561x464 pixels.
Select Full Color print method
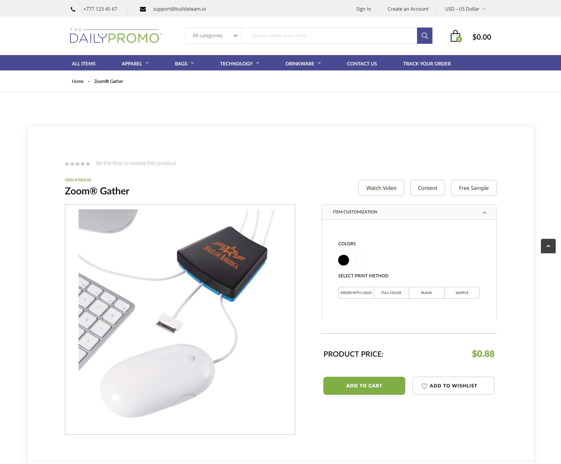click(391, 293)
